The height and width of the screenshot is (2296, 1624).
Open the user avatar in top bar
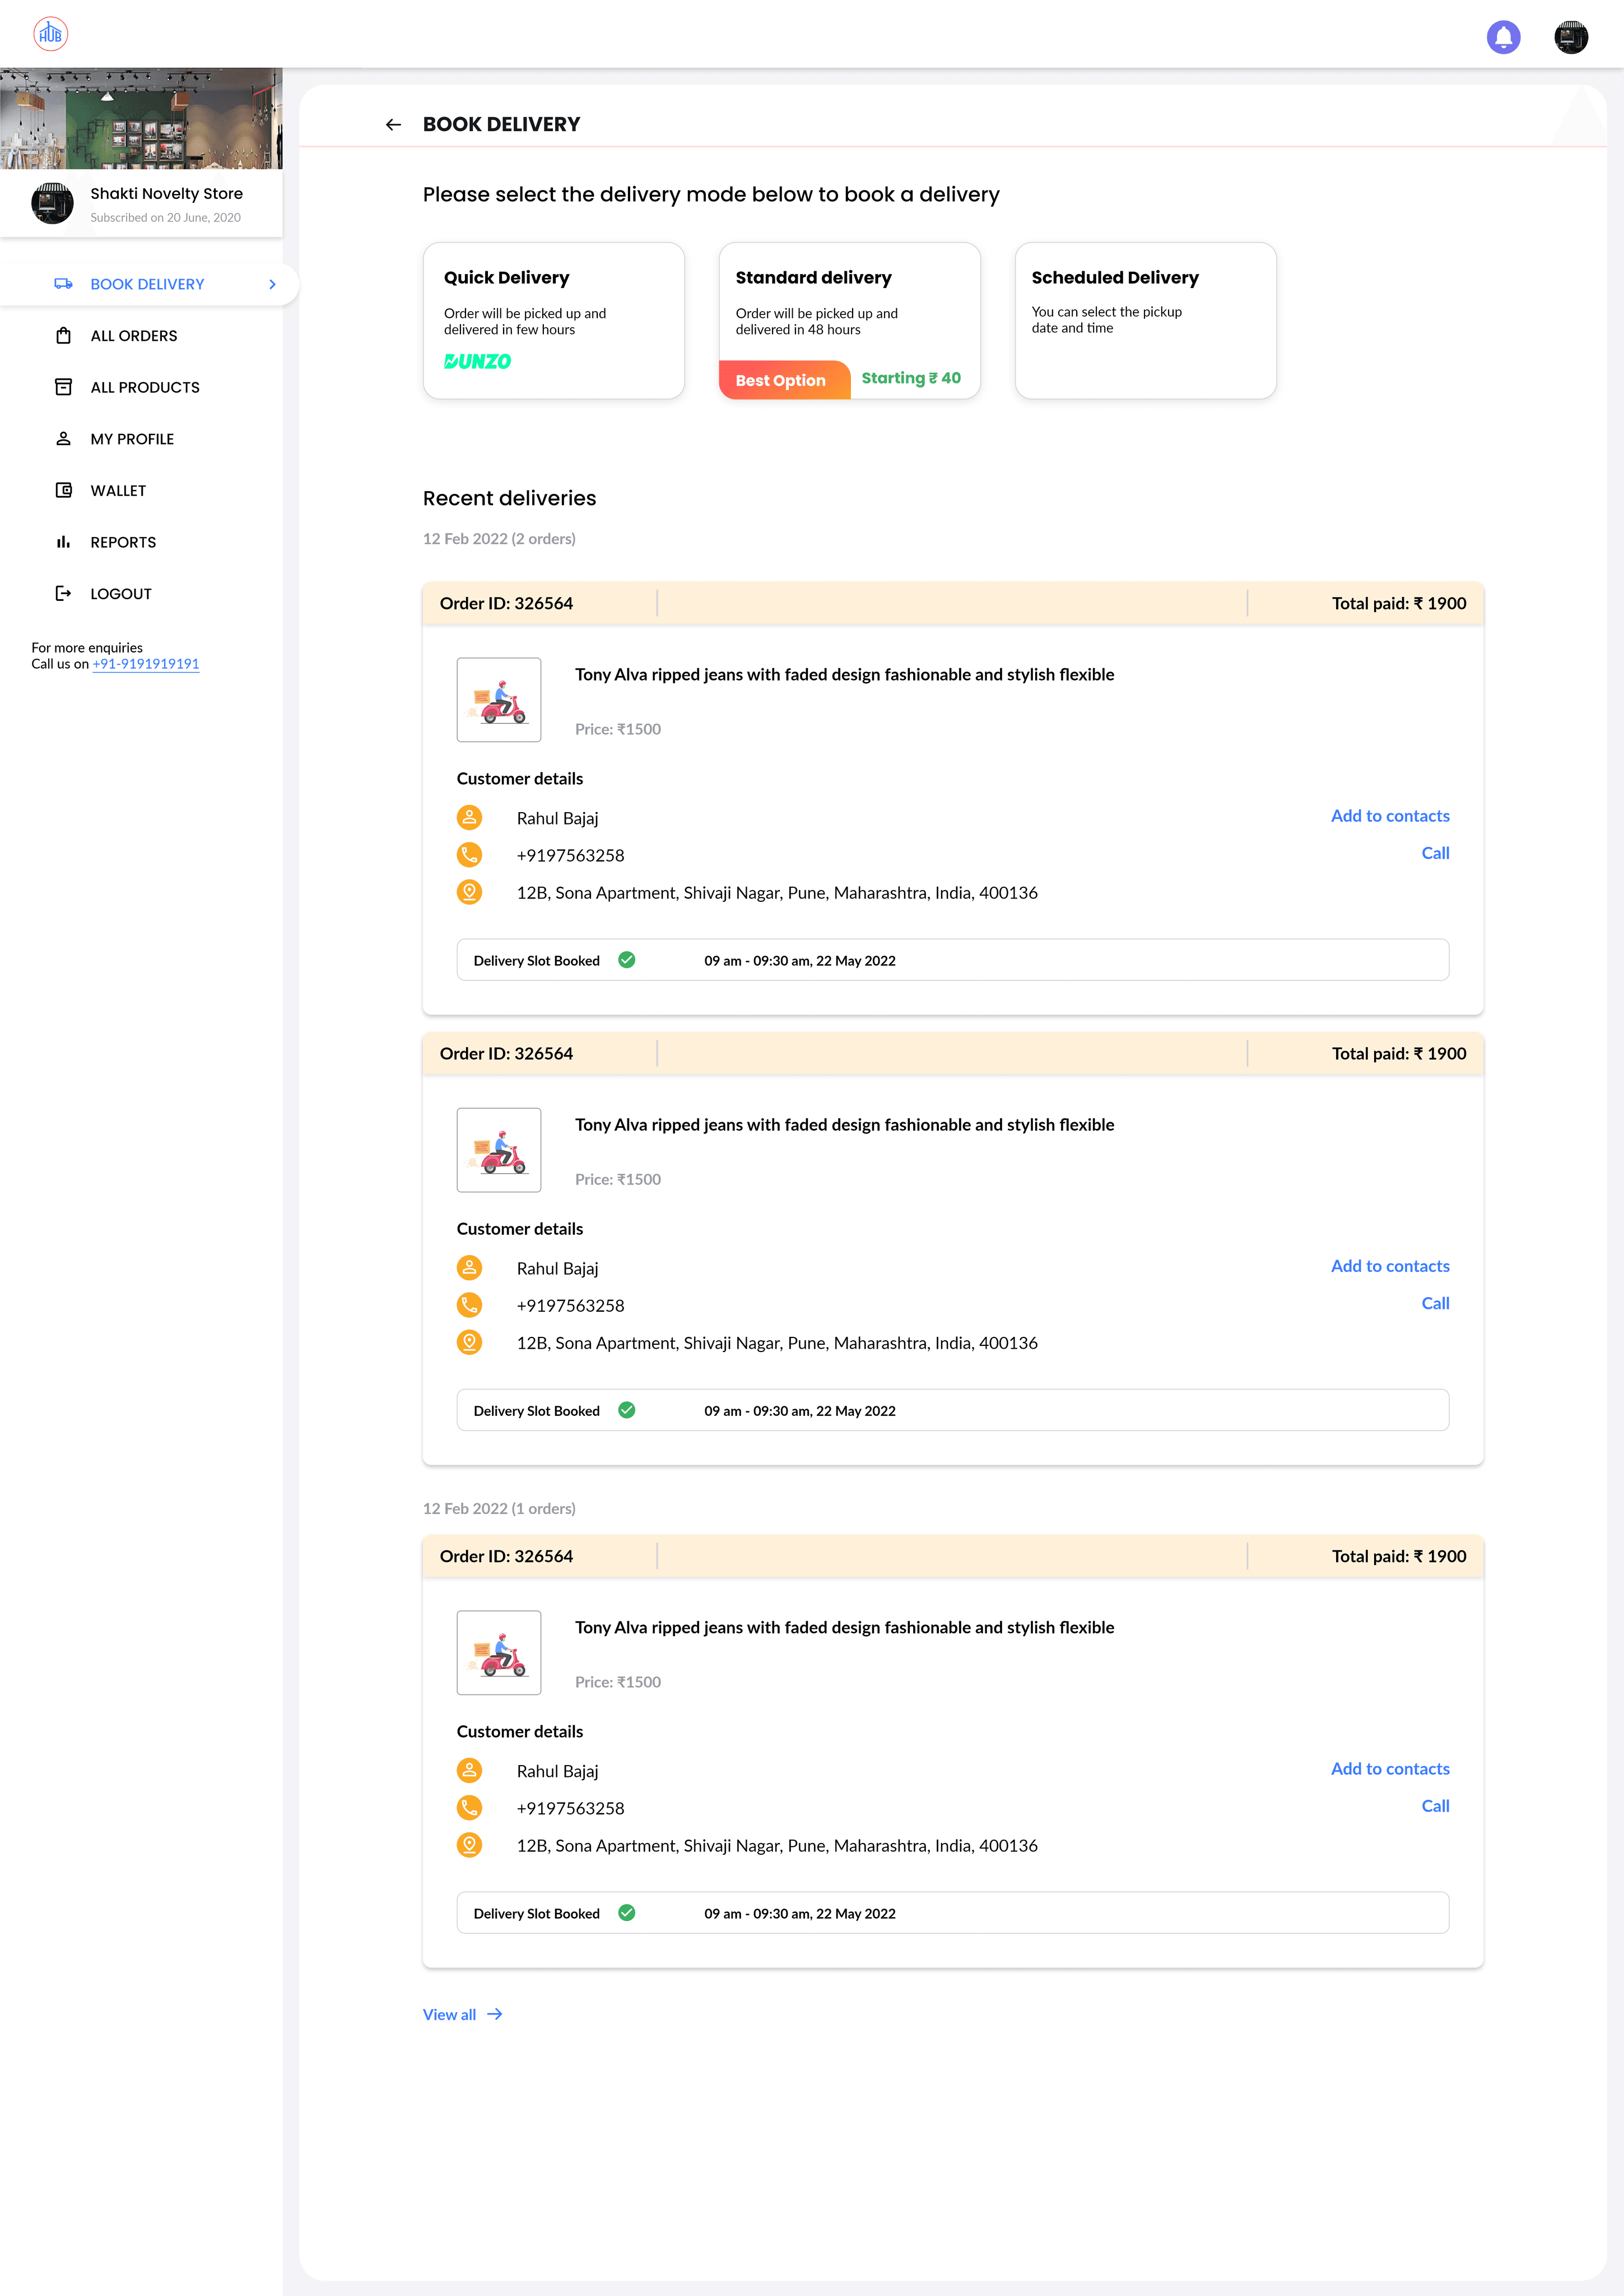[1570, 37]
